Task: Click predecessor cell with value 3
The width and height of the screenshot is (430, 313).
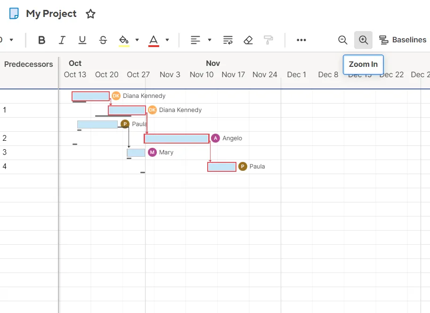Action: [29, 152]
